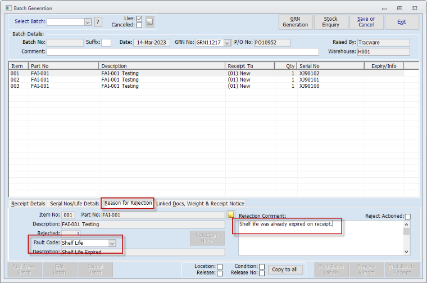427x283 pixels.
Task: Click the Batch Generation window title icon
Action: 6,8
